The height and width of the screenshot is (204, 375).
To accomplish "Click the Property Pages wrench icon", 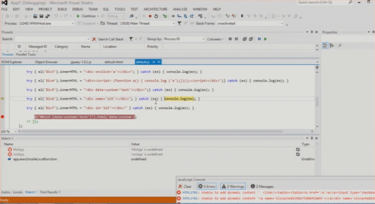I will pyautogui.click(x=340, y=45).
